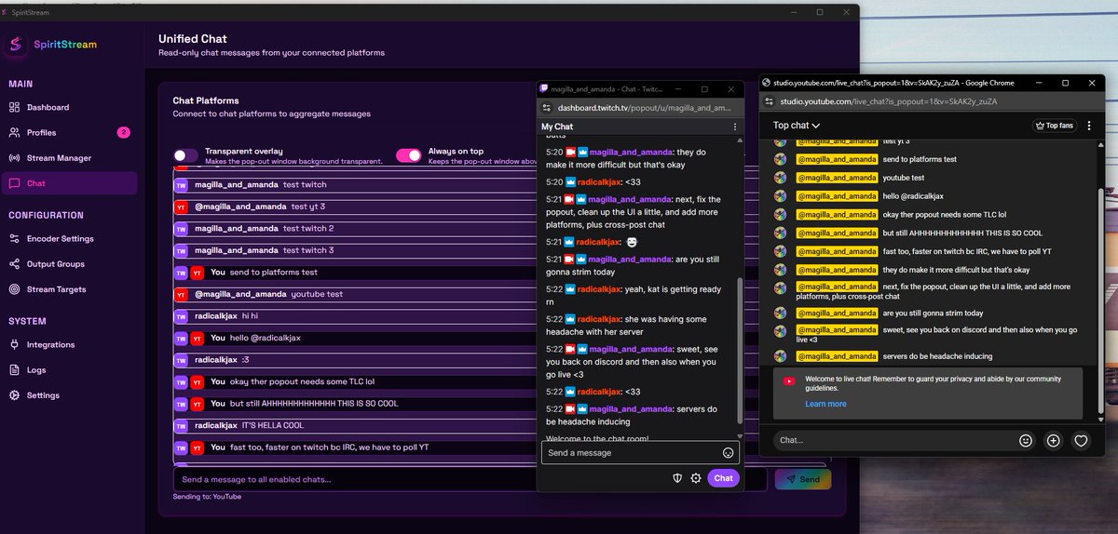Screen dimensions: 1118x534
Task: Click the Twitch site info icon in address bar
Action: tap(546, 108)
